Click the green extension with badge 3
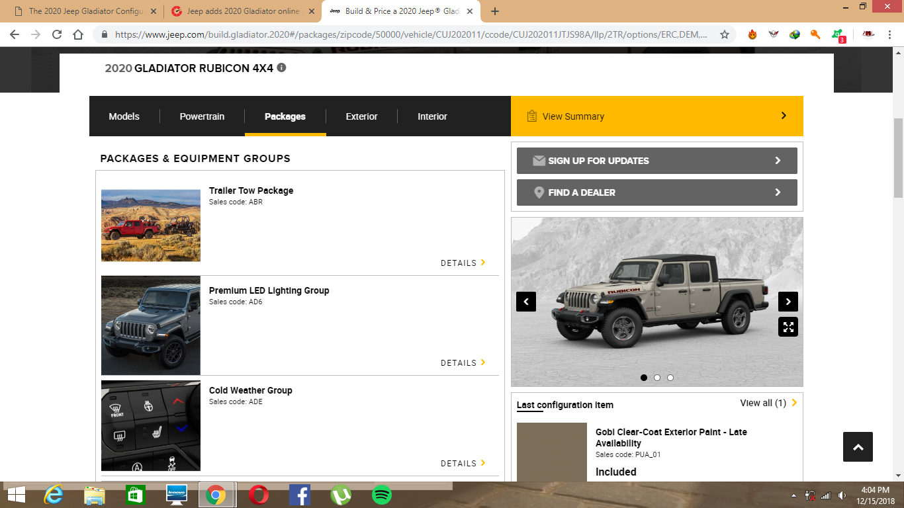 point(838,35)
